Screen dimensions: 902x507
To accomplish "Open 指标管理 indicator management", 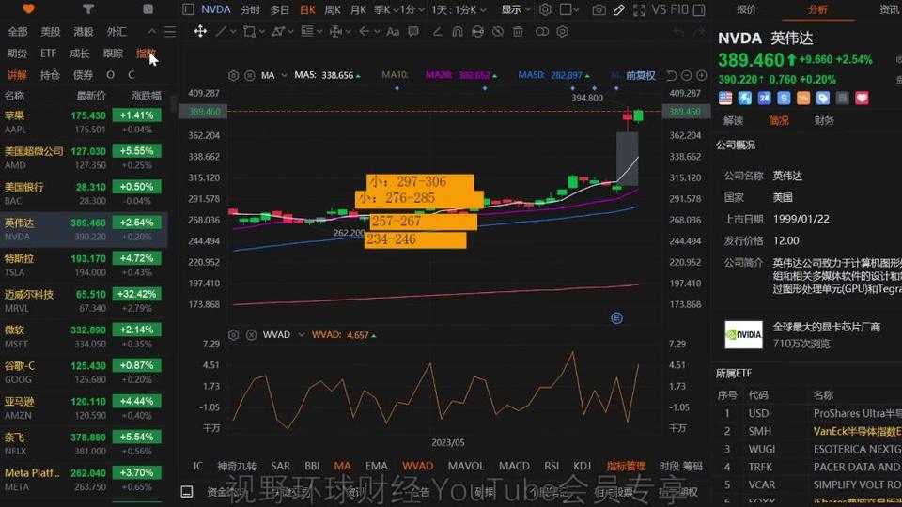I will (x=626, y=466).
